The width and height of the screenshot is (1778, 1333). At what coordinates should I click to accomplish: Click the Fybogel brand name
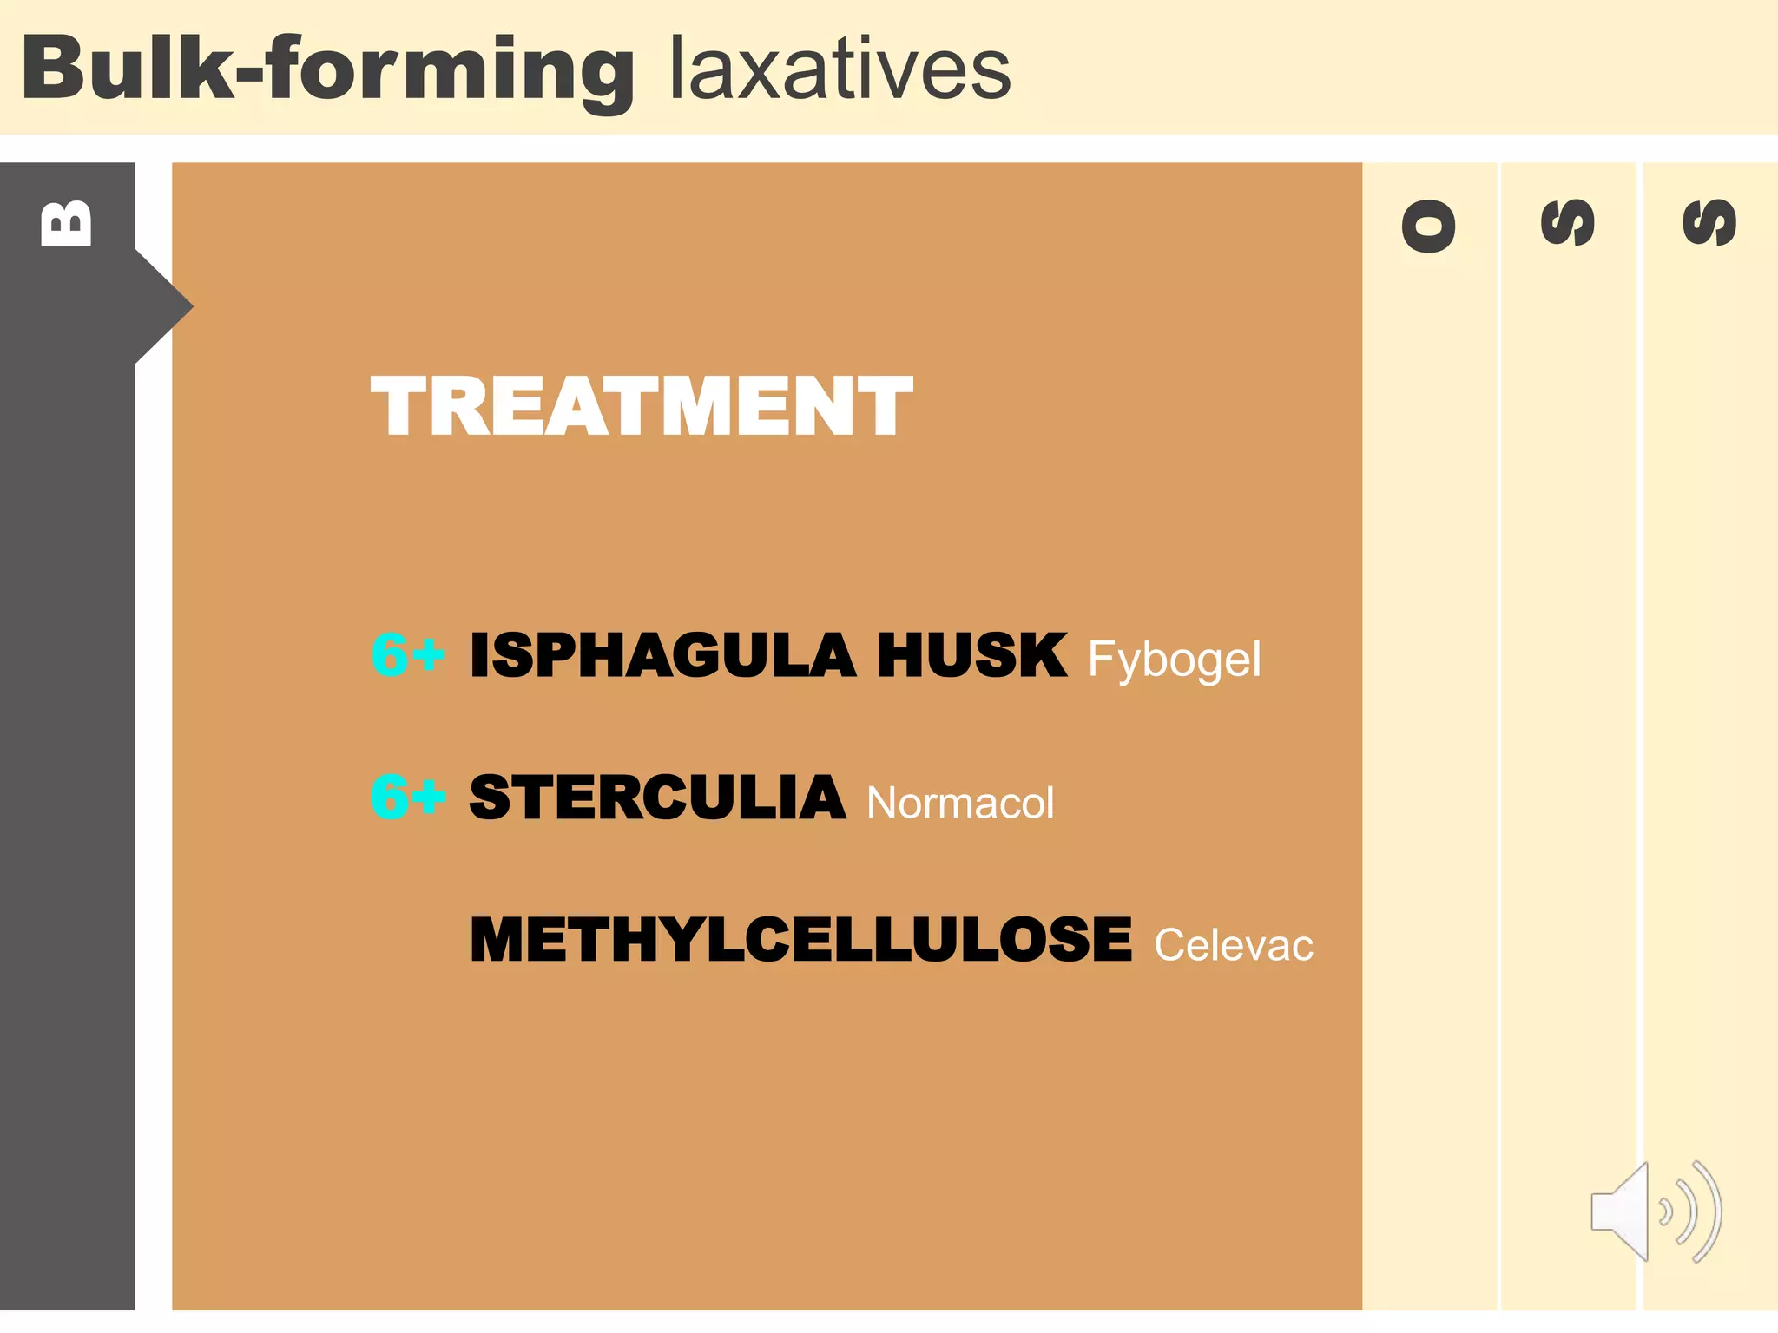(1174, 660)
